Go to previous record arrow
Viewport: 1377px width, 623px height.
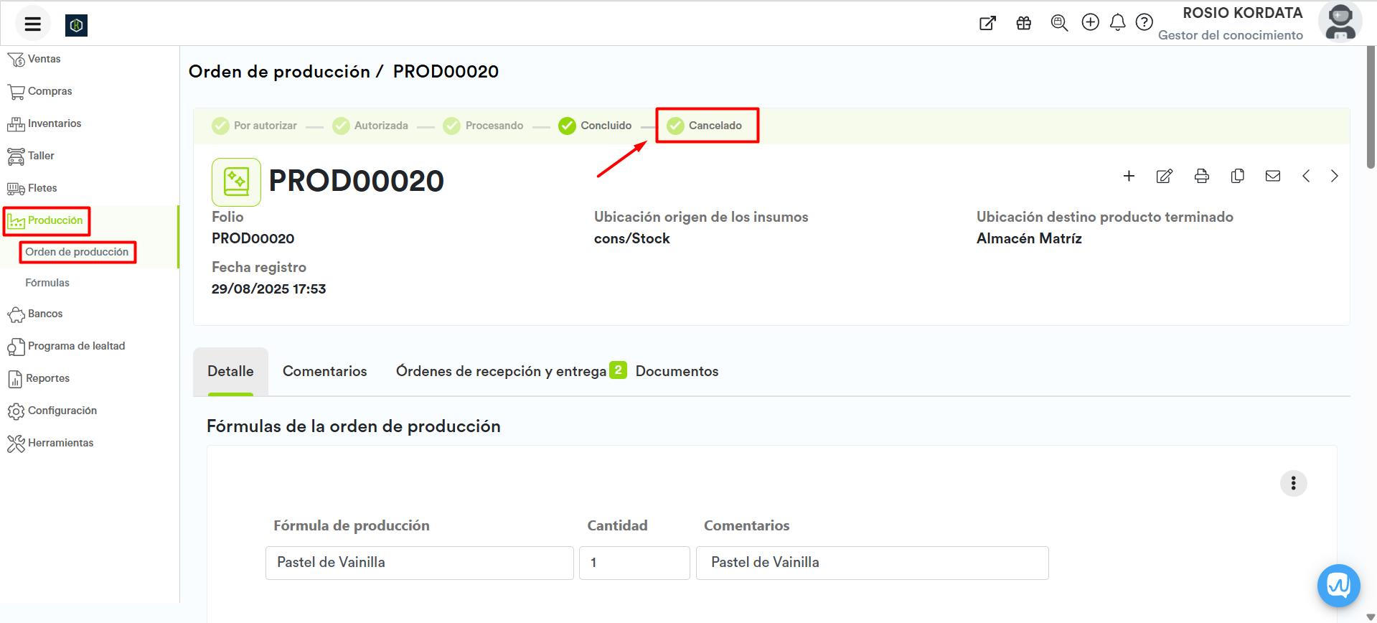[1306, 177]
